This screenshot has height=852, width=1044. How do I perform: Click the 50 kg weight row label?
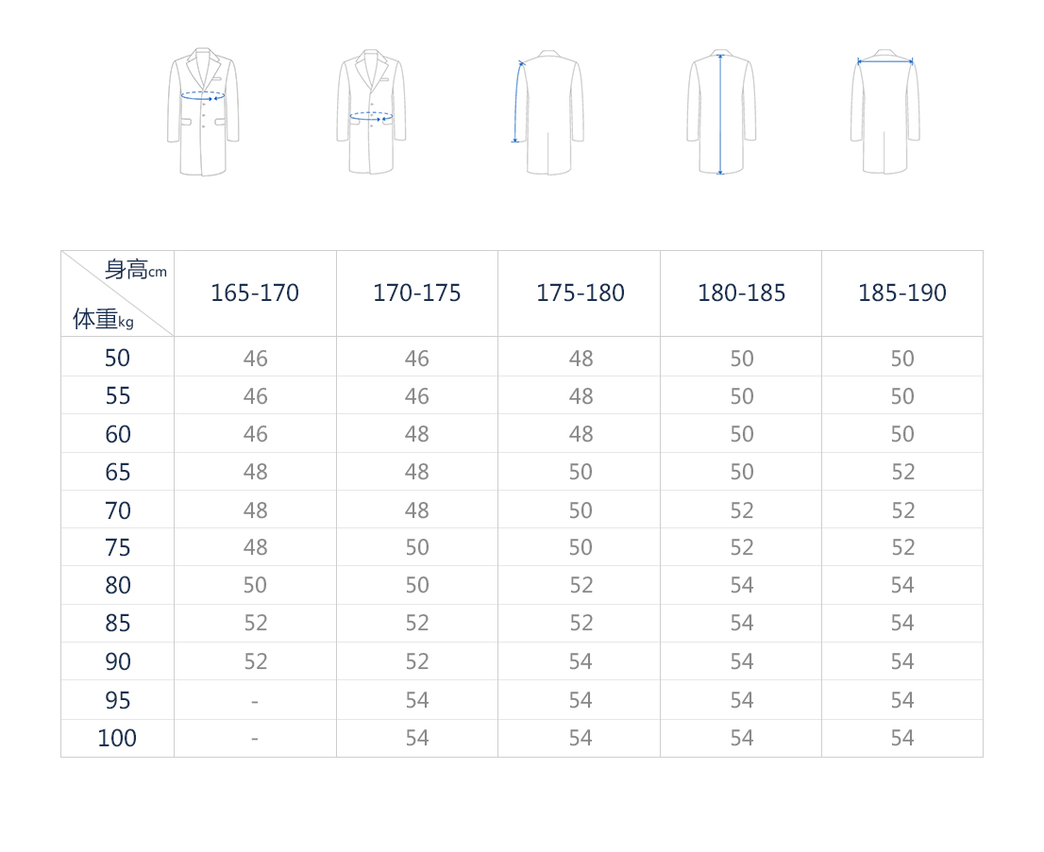[x=118, y=358]
